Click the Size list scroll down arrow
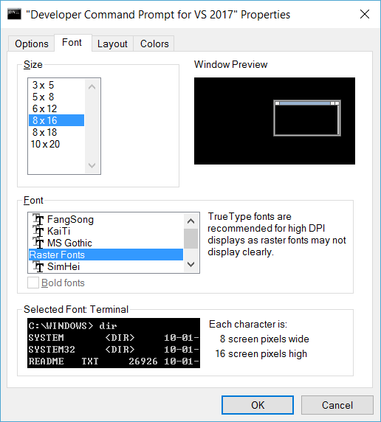 click(92, 165)
